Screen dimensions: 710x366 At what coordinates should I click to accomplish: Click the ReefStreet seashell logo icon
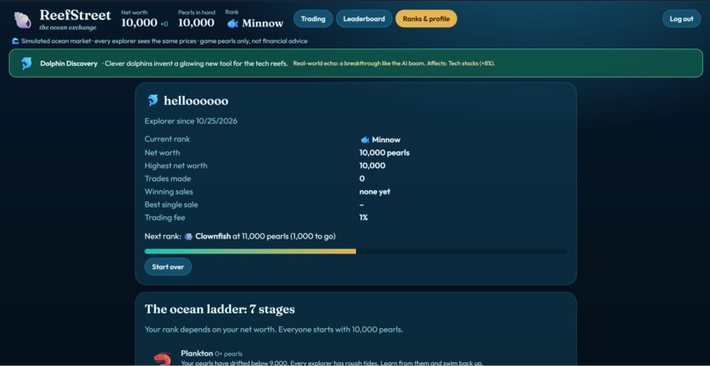point(23,20)
